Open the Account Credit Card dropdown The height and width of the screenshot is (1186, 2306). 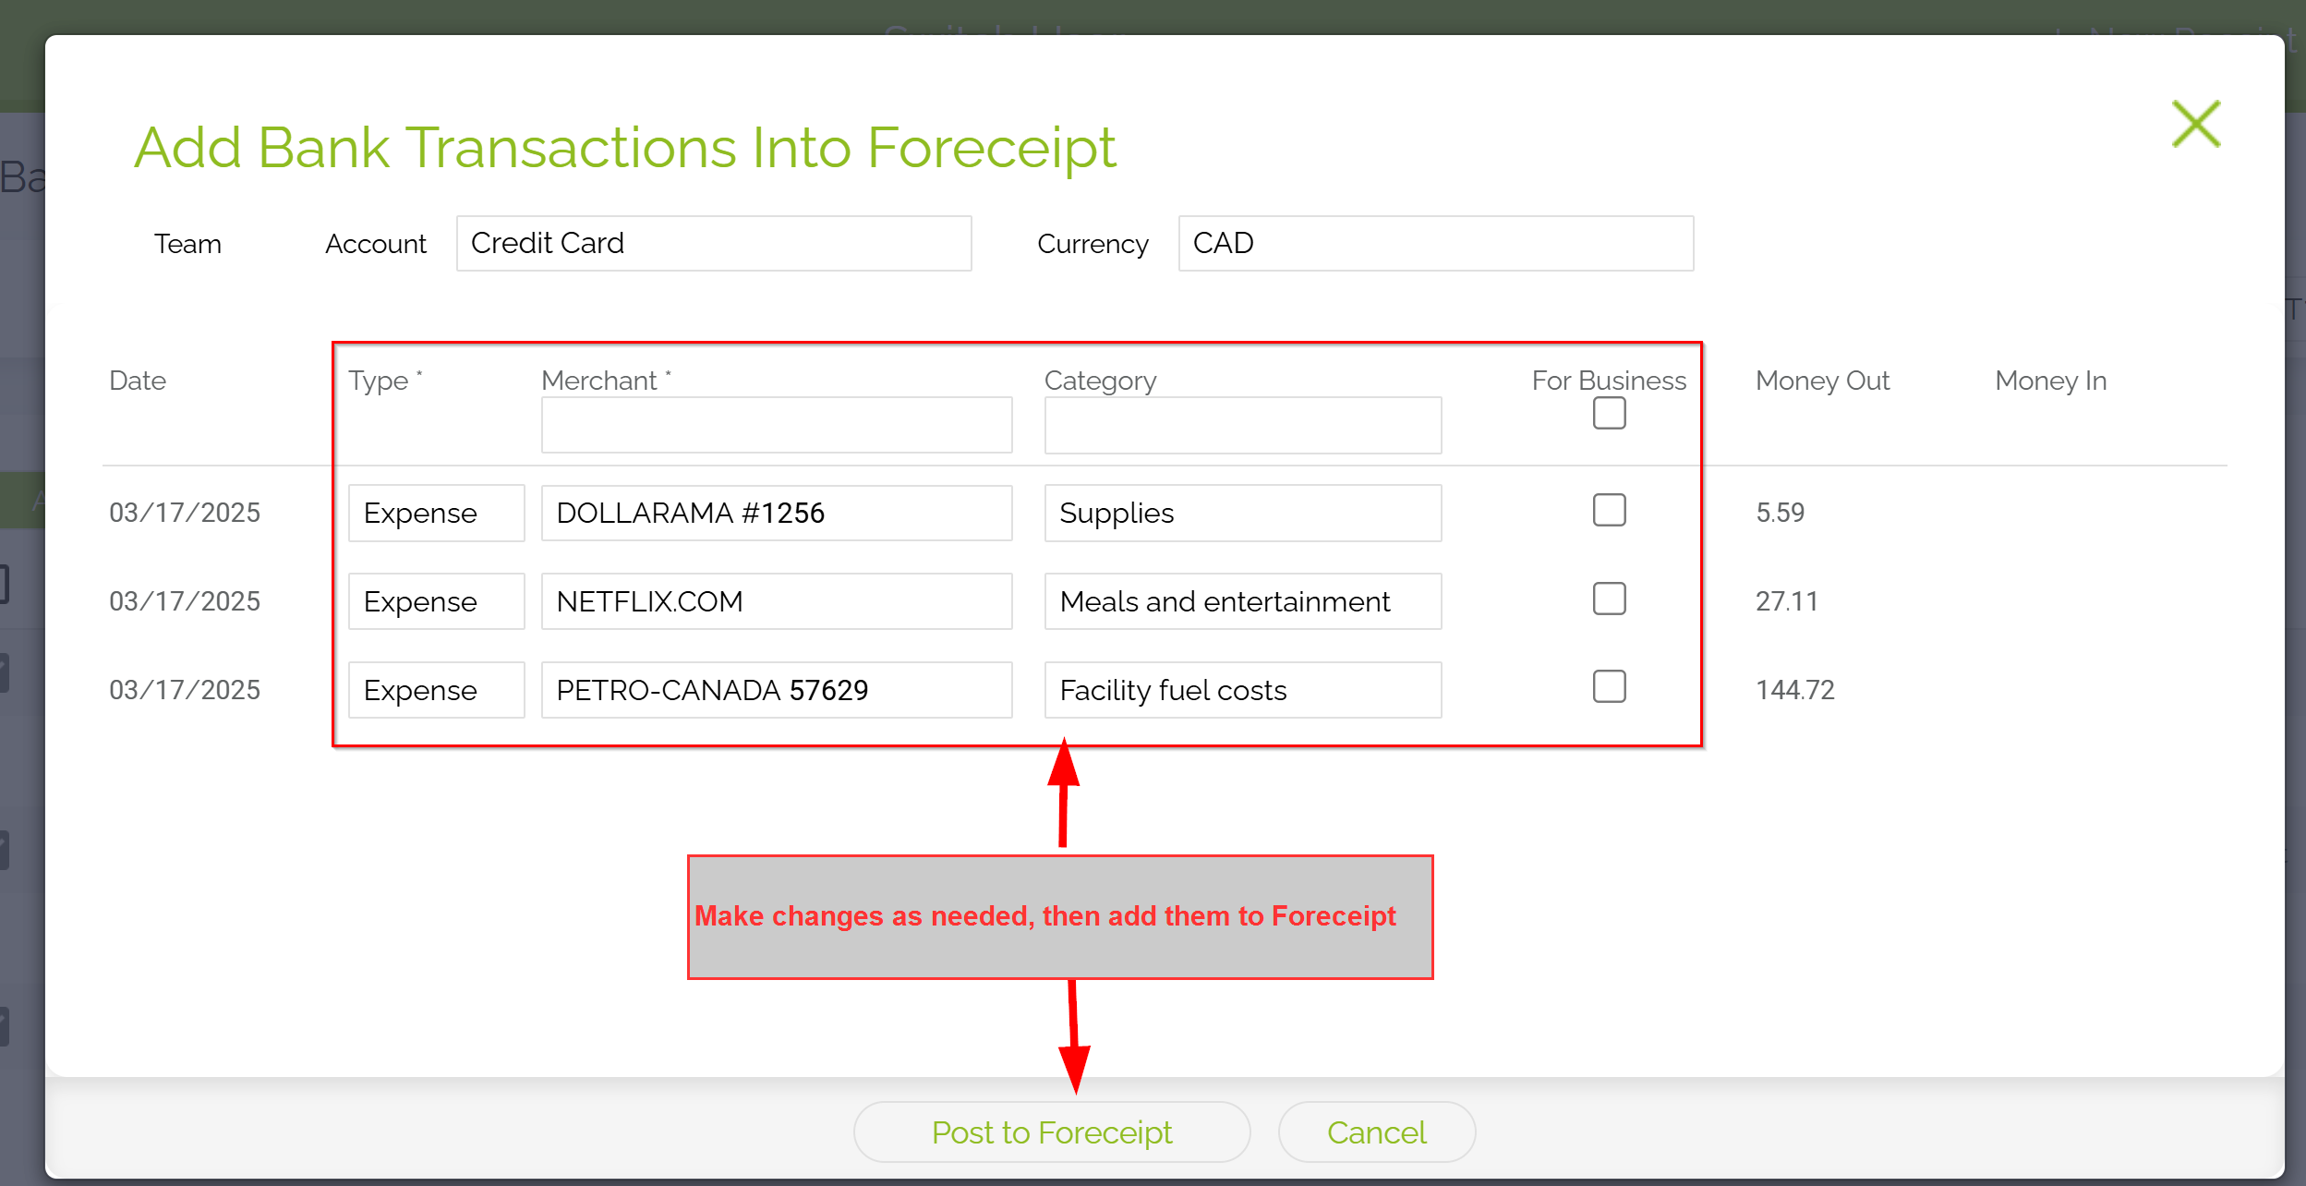(x=713, y=243)
